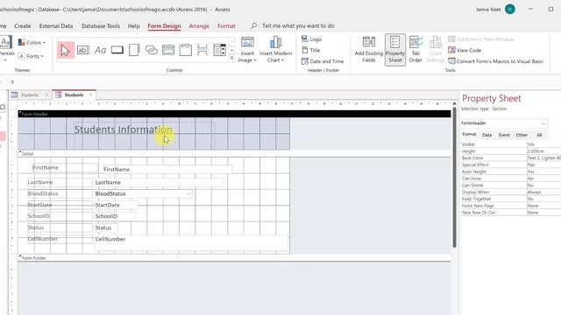Open Insert Modern Chart menu
The height and width of the screenshot is (315, 561).
point(275,50)
